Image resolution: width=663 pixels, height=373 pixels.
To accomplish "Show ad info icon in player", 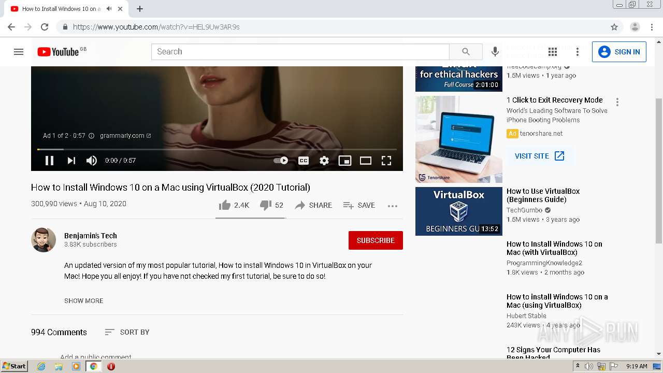I will [92, 136].
